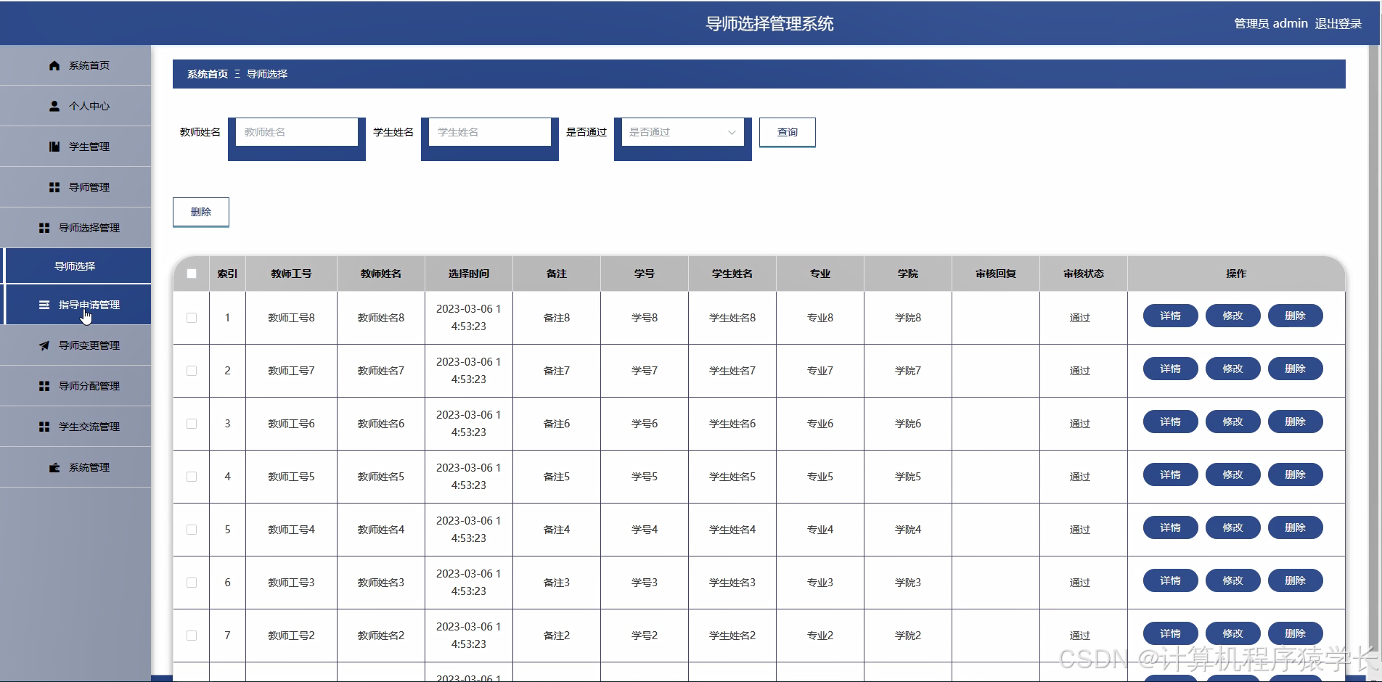Viewport: 1382px width, 682px height.
Task: Open 个人中心 in the sidebar
Action: pos(75,106)
